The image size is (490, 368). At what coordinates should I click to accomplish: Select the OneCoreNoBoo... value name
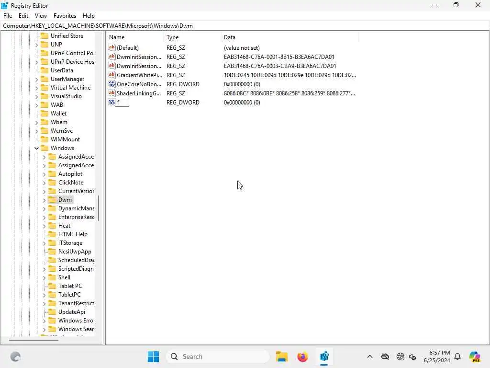(x=139, y=84)
